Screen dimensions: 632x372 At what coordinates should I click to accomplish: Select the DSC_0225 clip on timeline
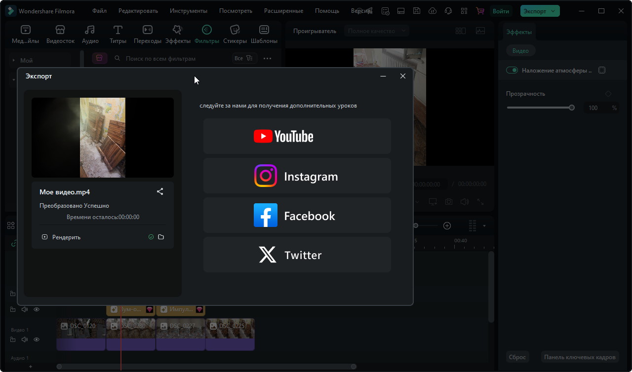pyautogui.click(x=230, y=334)
